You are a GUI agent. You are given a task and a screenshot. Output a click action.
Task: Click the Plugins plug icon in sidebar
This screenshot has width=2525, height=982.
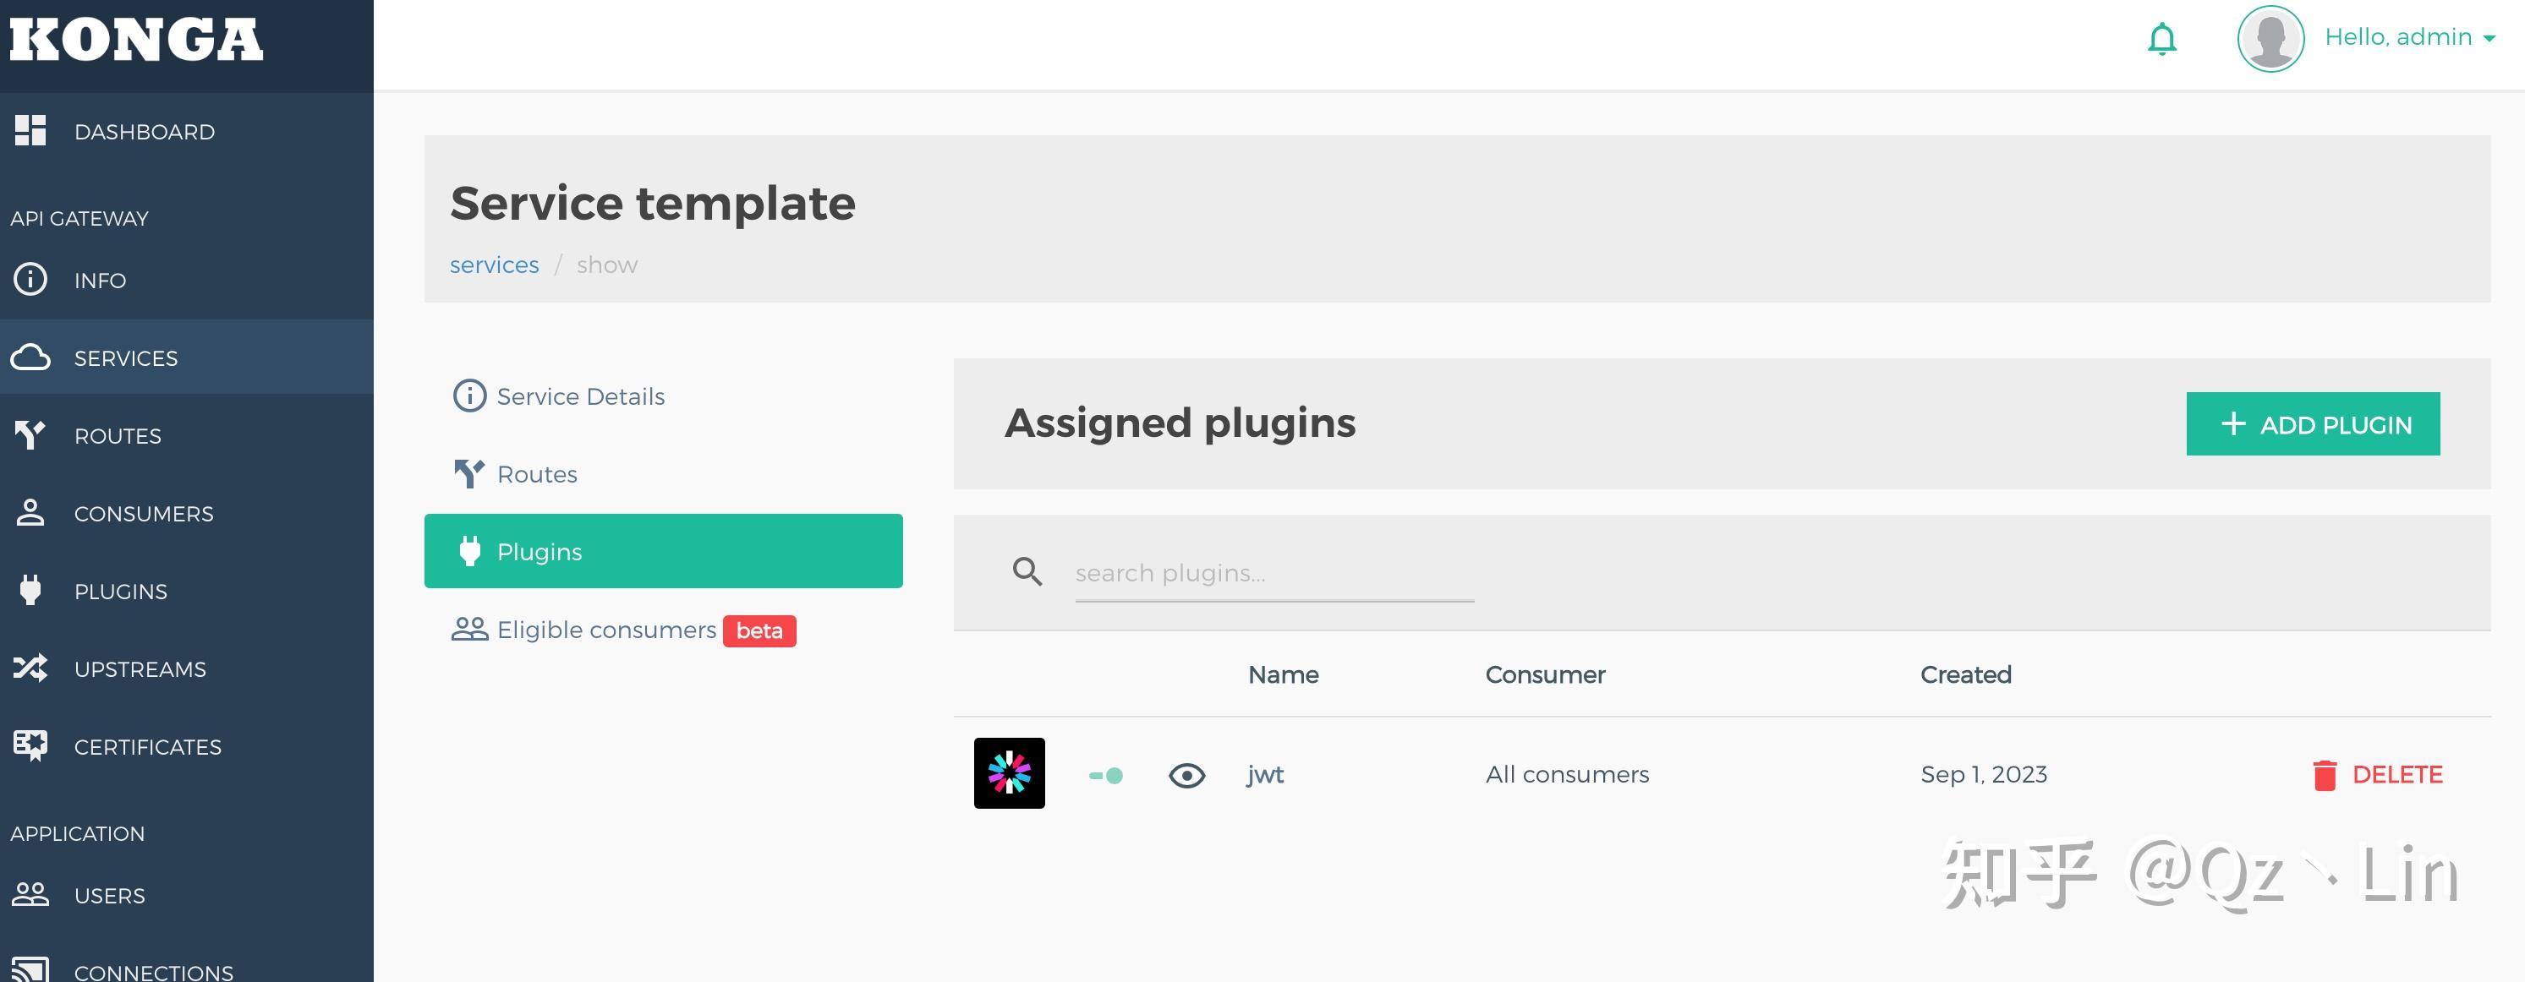[x=30, y=590]
